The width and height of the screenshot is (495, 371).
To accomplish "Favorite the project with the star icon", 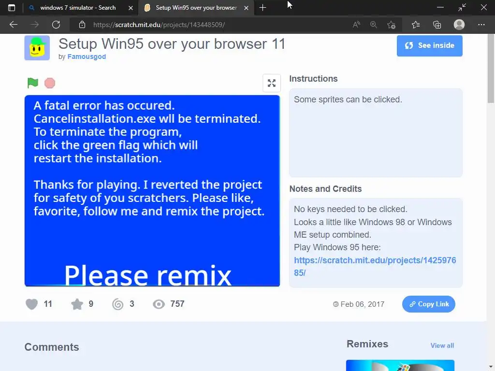I will (77, 304).
